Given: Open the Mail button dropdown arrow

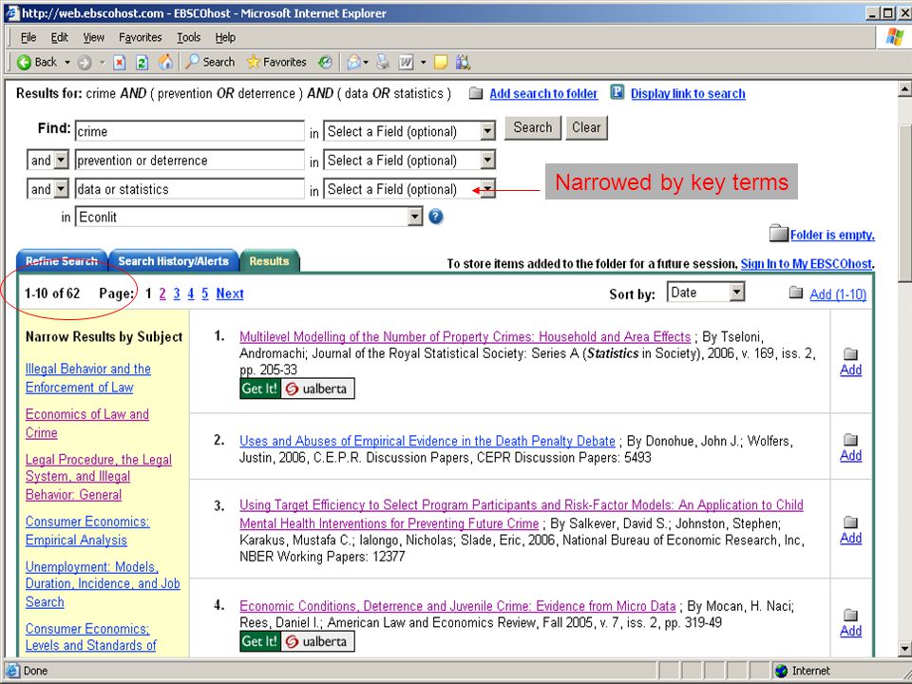Looking at the screenshot, I should pyautogui.click(x=365, y=63).
